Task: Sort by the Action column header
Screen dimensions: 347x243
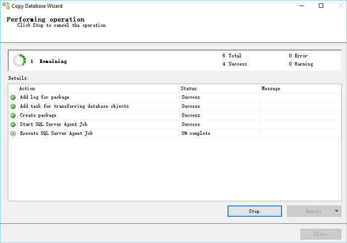Action: [x=98, y=88]
